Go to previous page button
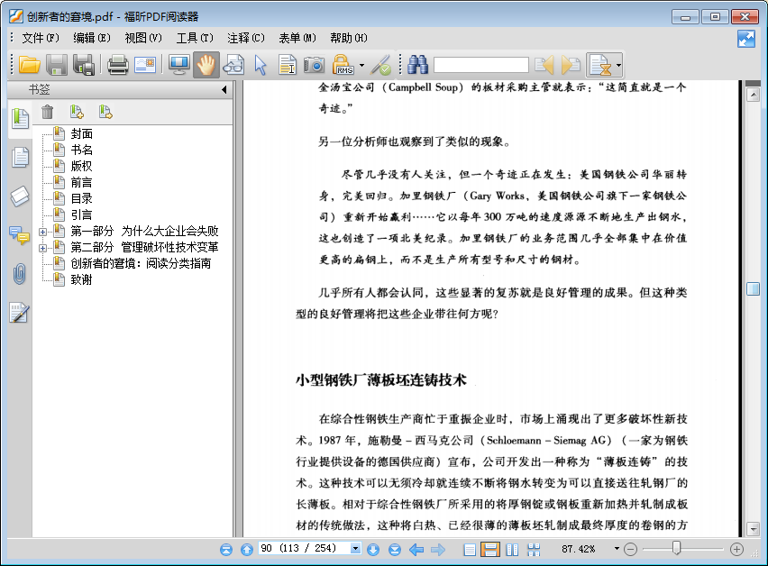 click(x=247, y=550)
